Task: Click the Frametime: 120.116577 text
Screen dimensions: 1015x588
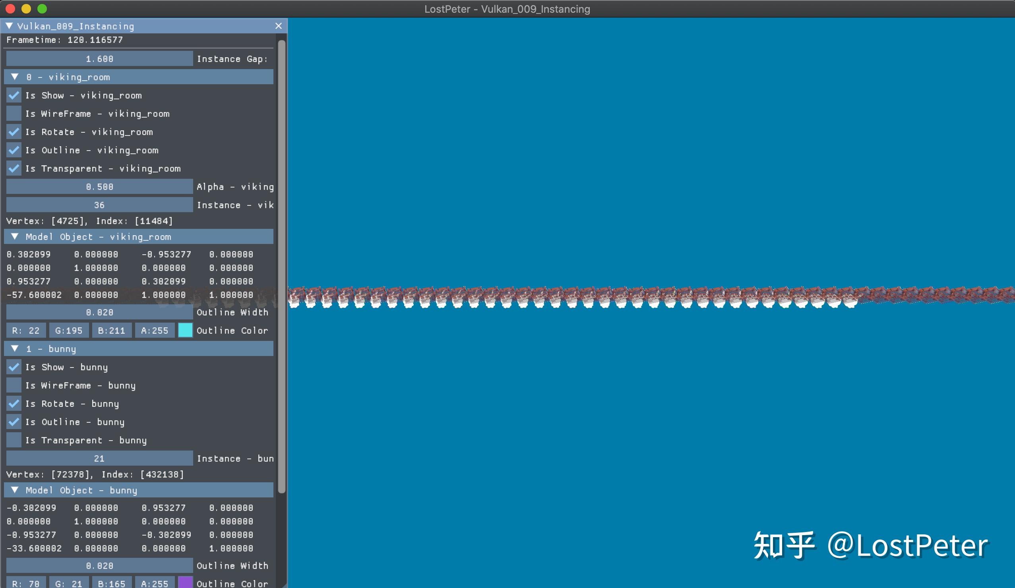Action: point(64,40)
